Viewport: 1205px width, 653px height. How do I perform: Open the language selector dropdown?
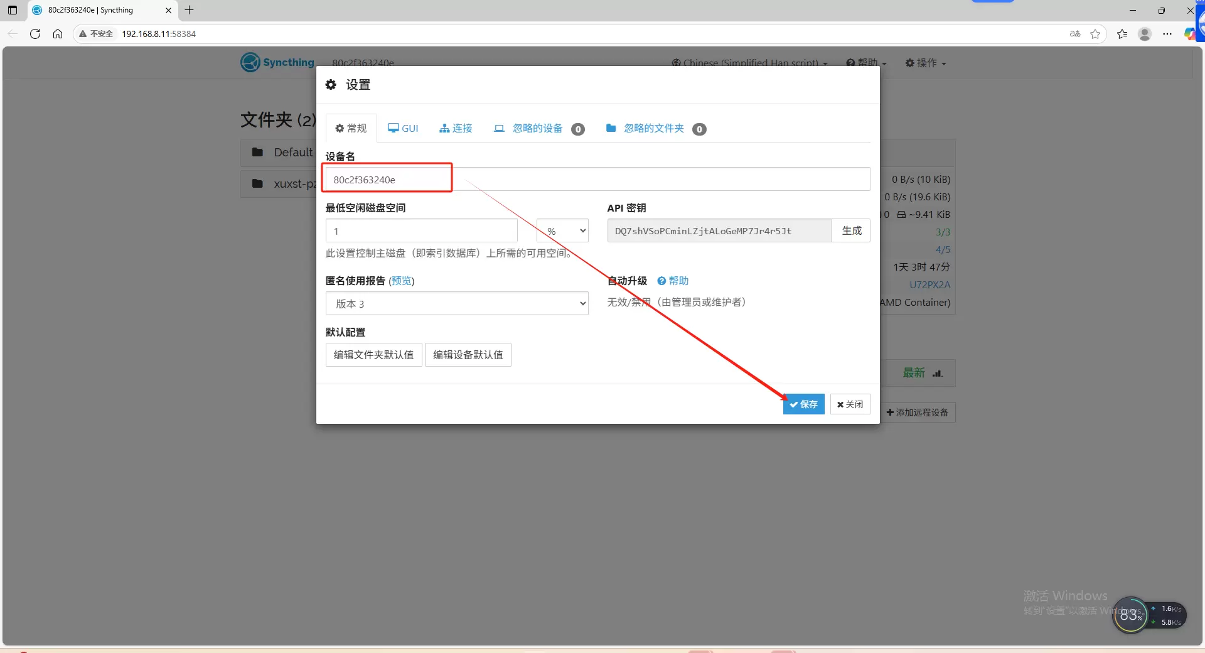coord(749,63)
